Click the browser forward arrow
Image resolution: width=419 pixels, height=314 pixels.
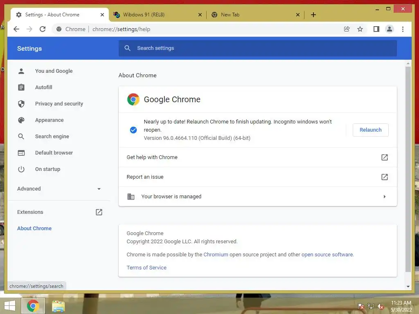(x=29, y=29)
